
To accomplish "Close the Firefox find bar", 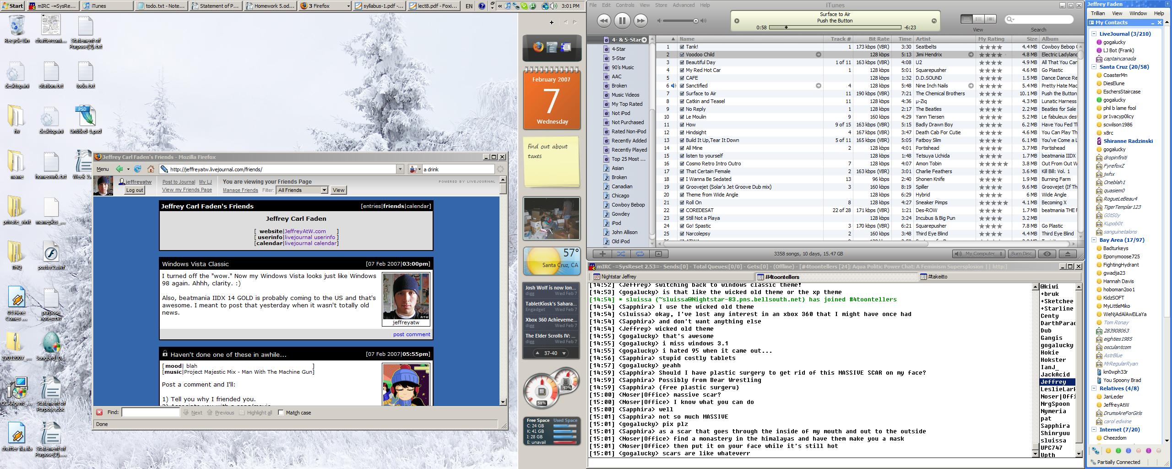I will 99,412.
